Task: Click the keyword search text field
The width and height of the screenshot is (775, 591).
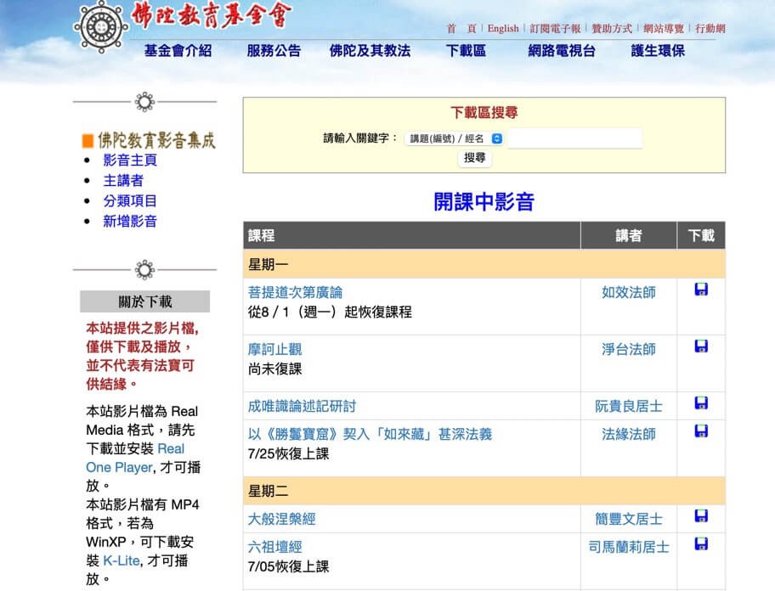Action: 574,138
